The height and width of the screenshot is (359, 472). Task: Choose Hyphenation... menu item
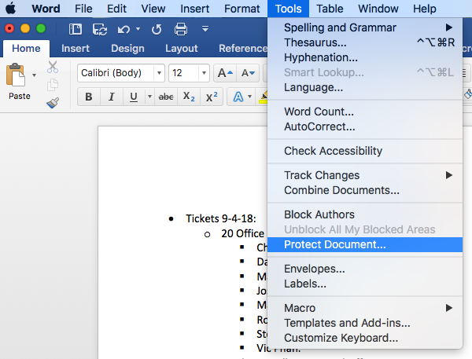365,57
